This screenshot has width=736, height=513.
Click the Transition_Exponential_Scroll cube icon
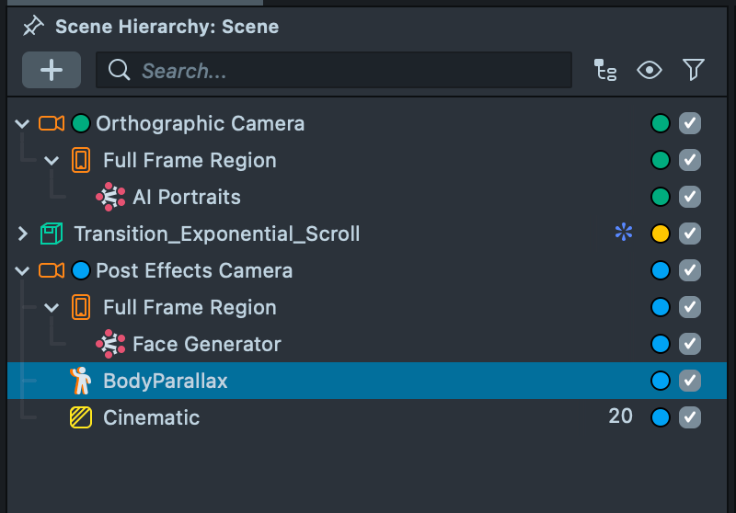click(52, 234)
